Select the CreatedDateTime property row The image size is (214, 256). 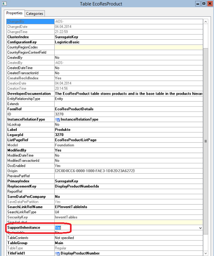tap(104, 68)
